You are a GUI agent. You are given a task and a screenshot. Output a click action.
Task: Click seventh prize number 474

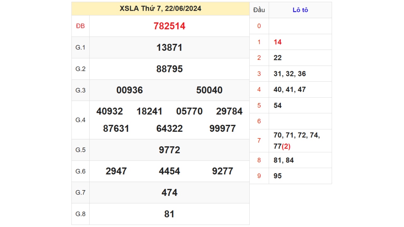[169, 193]
